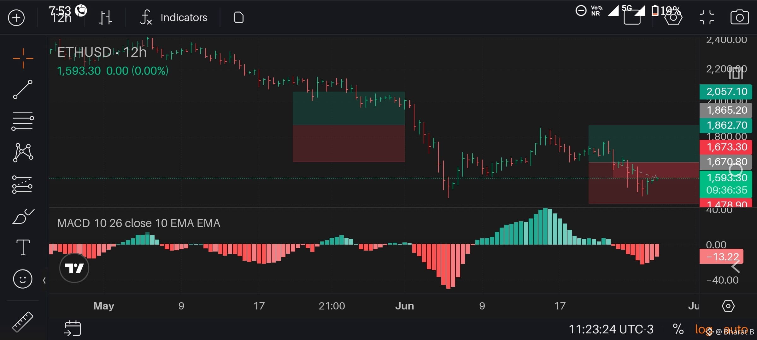Screen dimensions: 757x340
Task: Click the ETHUSD 12h symbol title
Action: tap(102, 52)
